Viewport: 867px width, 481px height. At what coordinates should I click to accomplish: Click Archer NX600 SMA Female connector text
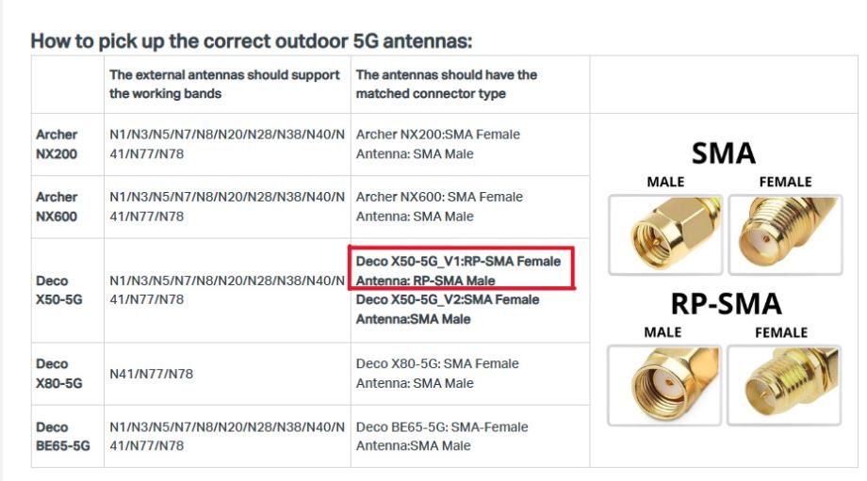click(439, 197)
